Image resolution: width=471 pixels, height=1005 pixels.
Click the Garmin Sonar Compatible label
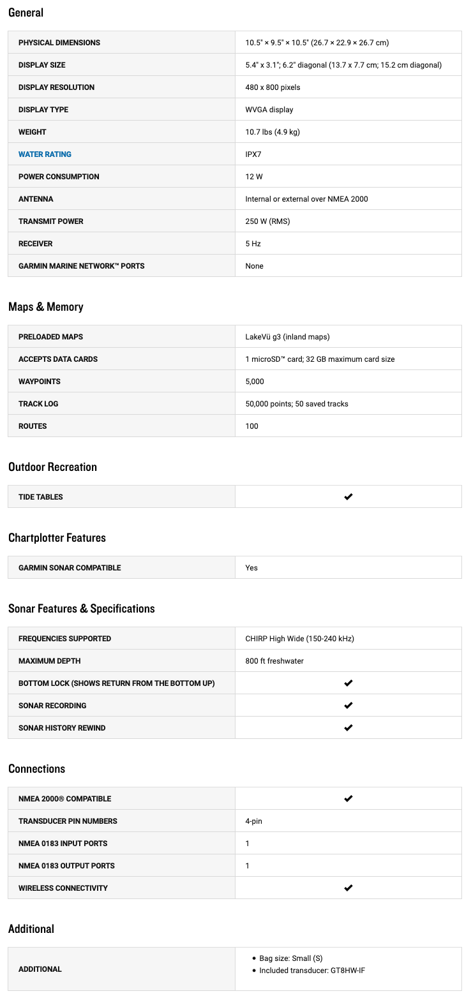pos(70,568)
